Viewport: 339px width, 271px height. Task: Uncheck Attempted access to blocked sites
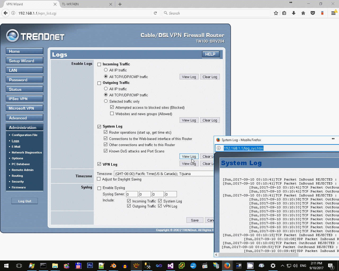coord(112,107)
